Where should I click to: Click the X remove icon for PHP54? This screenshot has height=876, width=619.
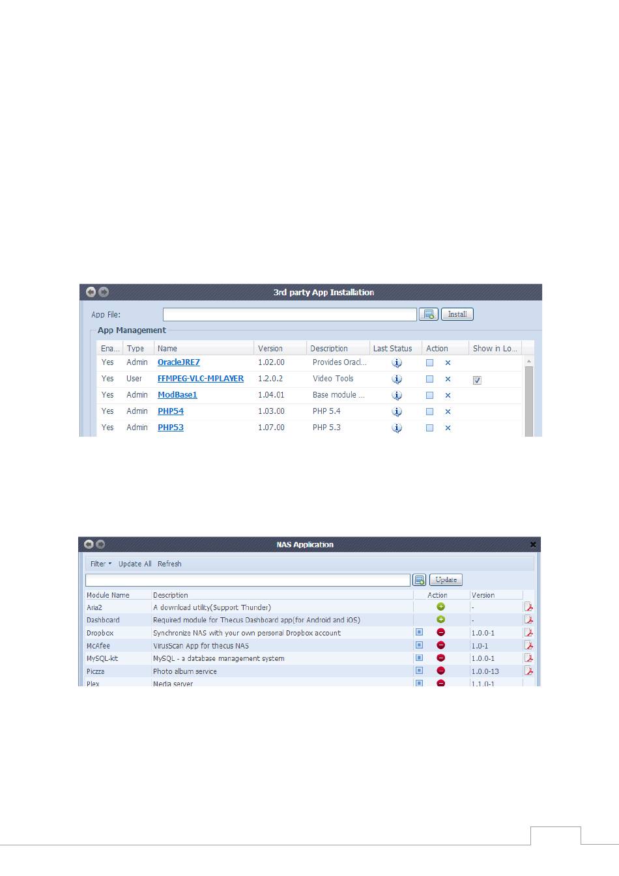click(x=448, y=412)
